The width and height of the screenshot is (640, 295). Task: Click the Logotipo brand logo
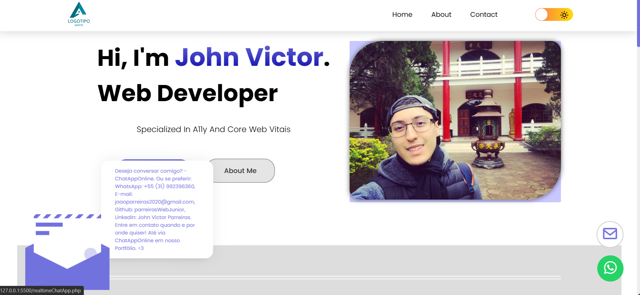(79, 14)
